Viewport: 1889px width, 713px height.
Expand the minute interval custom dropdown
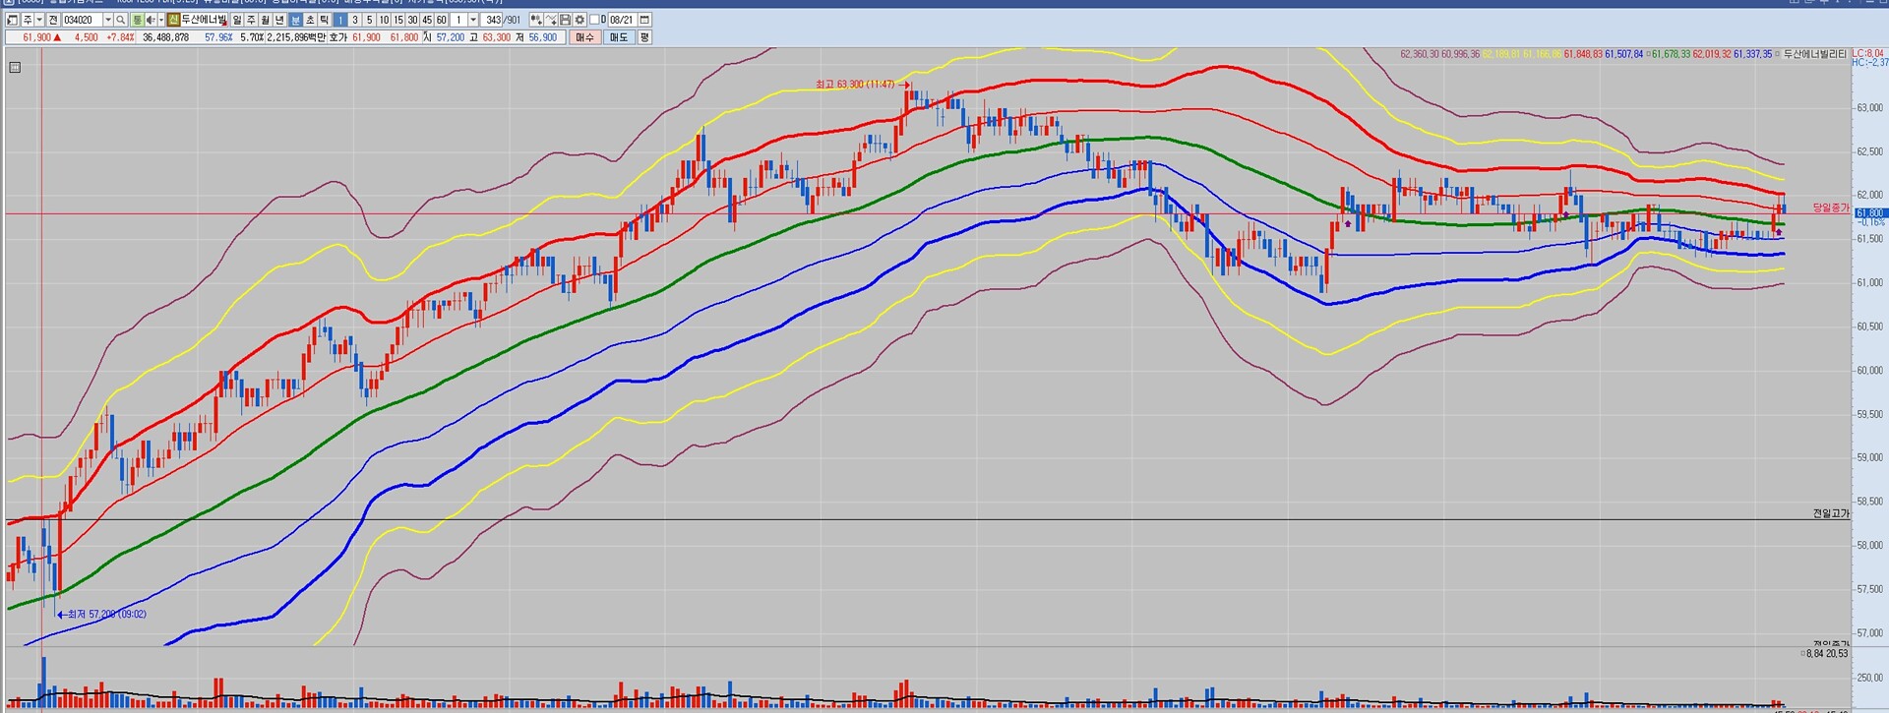pyautogui.click(x=473, y=20)
